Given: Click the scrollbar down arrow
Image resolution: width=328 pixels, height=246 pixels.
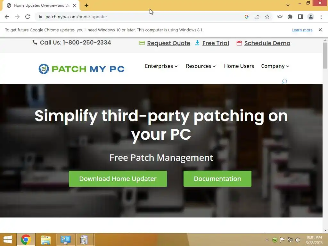Looking at the screenshot, I should (x=325, y=230).
